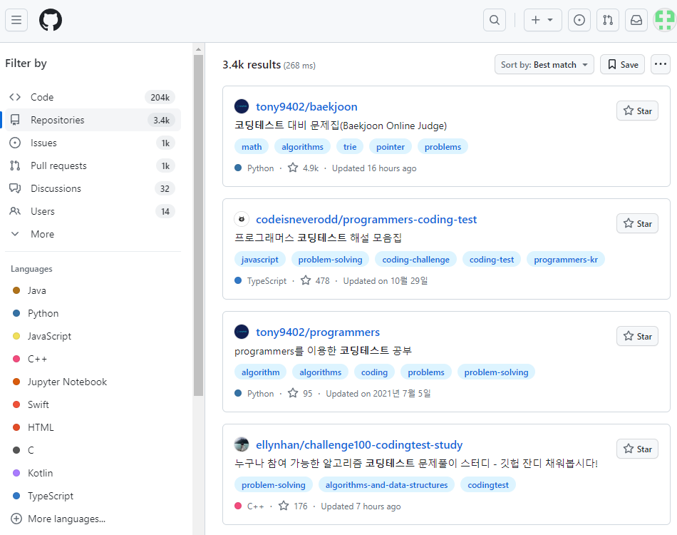677x535 pixels.
Task: Filter results by Discussions
Action: click(x=93, y=189)
